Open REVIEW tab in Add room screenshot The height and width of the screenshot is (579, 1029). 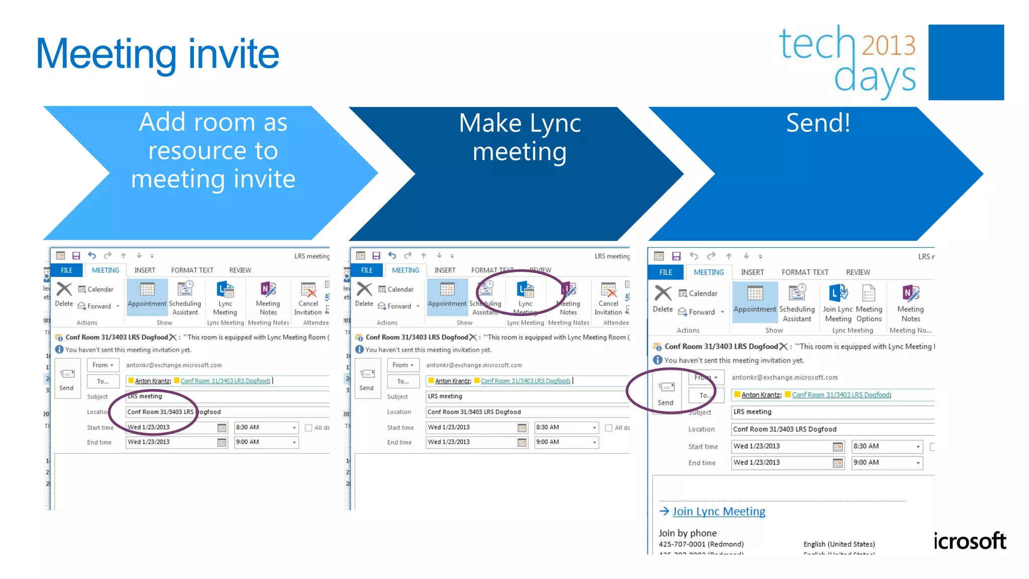[240, 270]
